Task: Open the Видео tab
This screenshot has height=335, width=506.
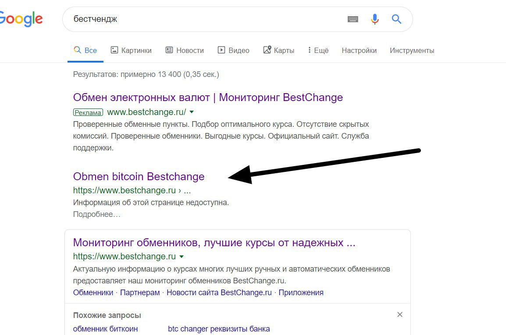Action: point(233,50)
